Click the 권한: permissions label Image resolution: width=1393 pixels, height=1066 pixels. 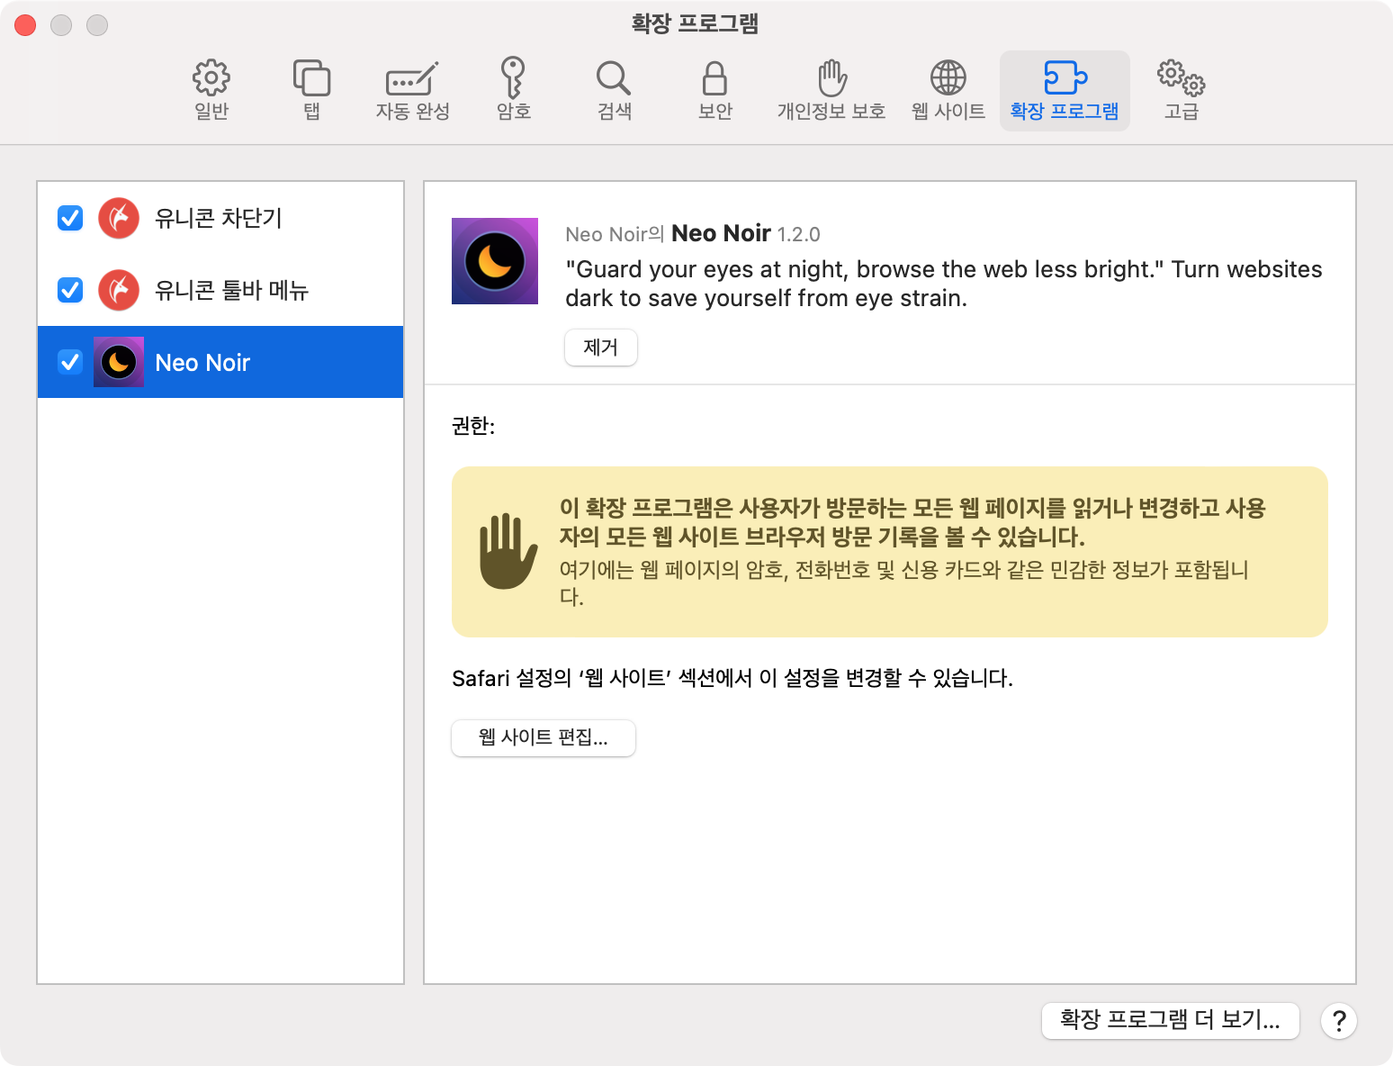(473, 426)
